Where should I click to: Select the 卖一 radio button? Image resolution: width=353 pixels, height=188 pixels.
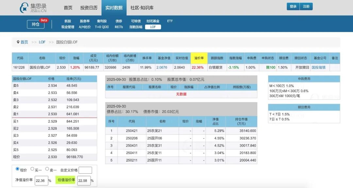[x=47, y=169]
